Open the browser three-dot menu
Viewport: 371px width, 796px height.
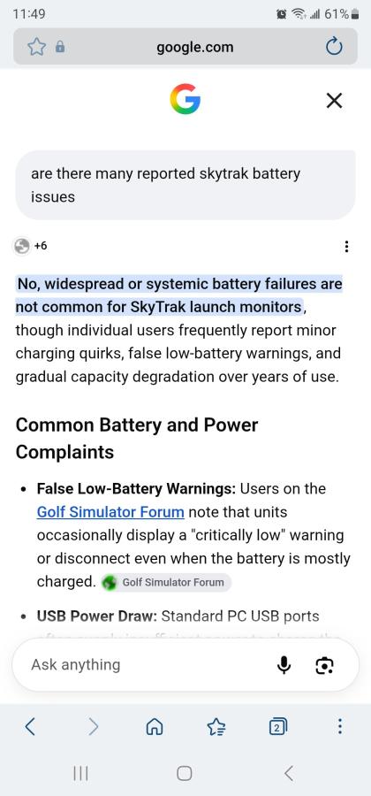(x=339, y=727)
